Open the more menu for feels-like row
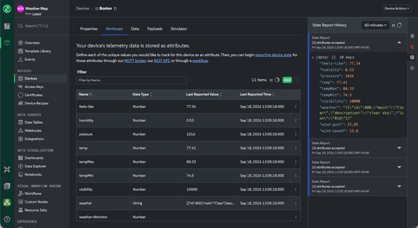 (x=296, y=106)
